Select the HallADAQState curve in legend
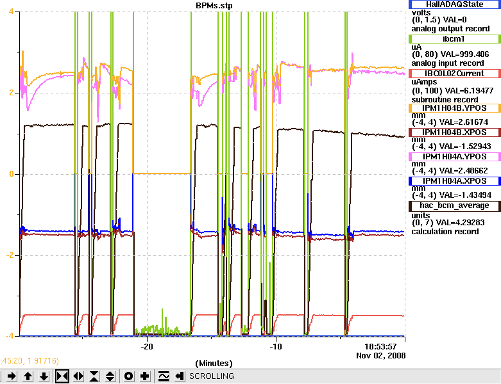This screenshot has width=501, height=384. coord(454,4)
